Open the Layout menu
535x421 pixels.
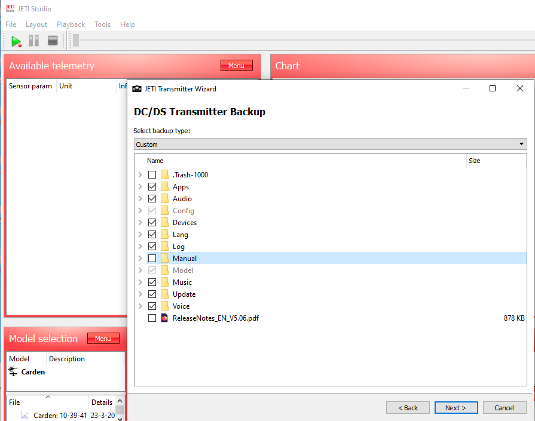point(36,24)
